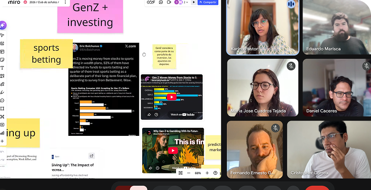Zoom out with the minus button
Viewport: 371px width, 190px height.
[188, 173]
